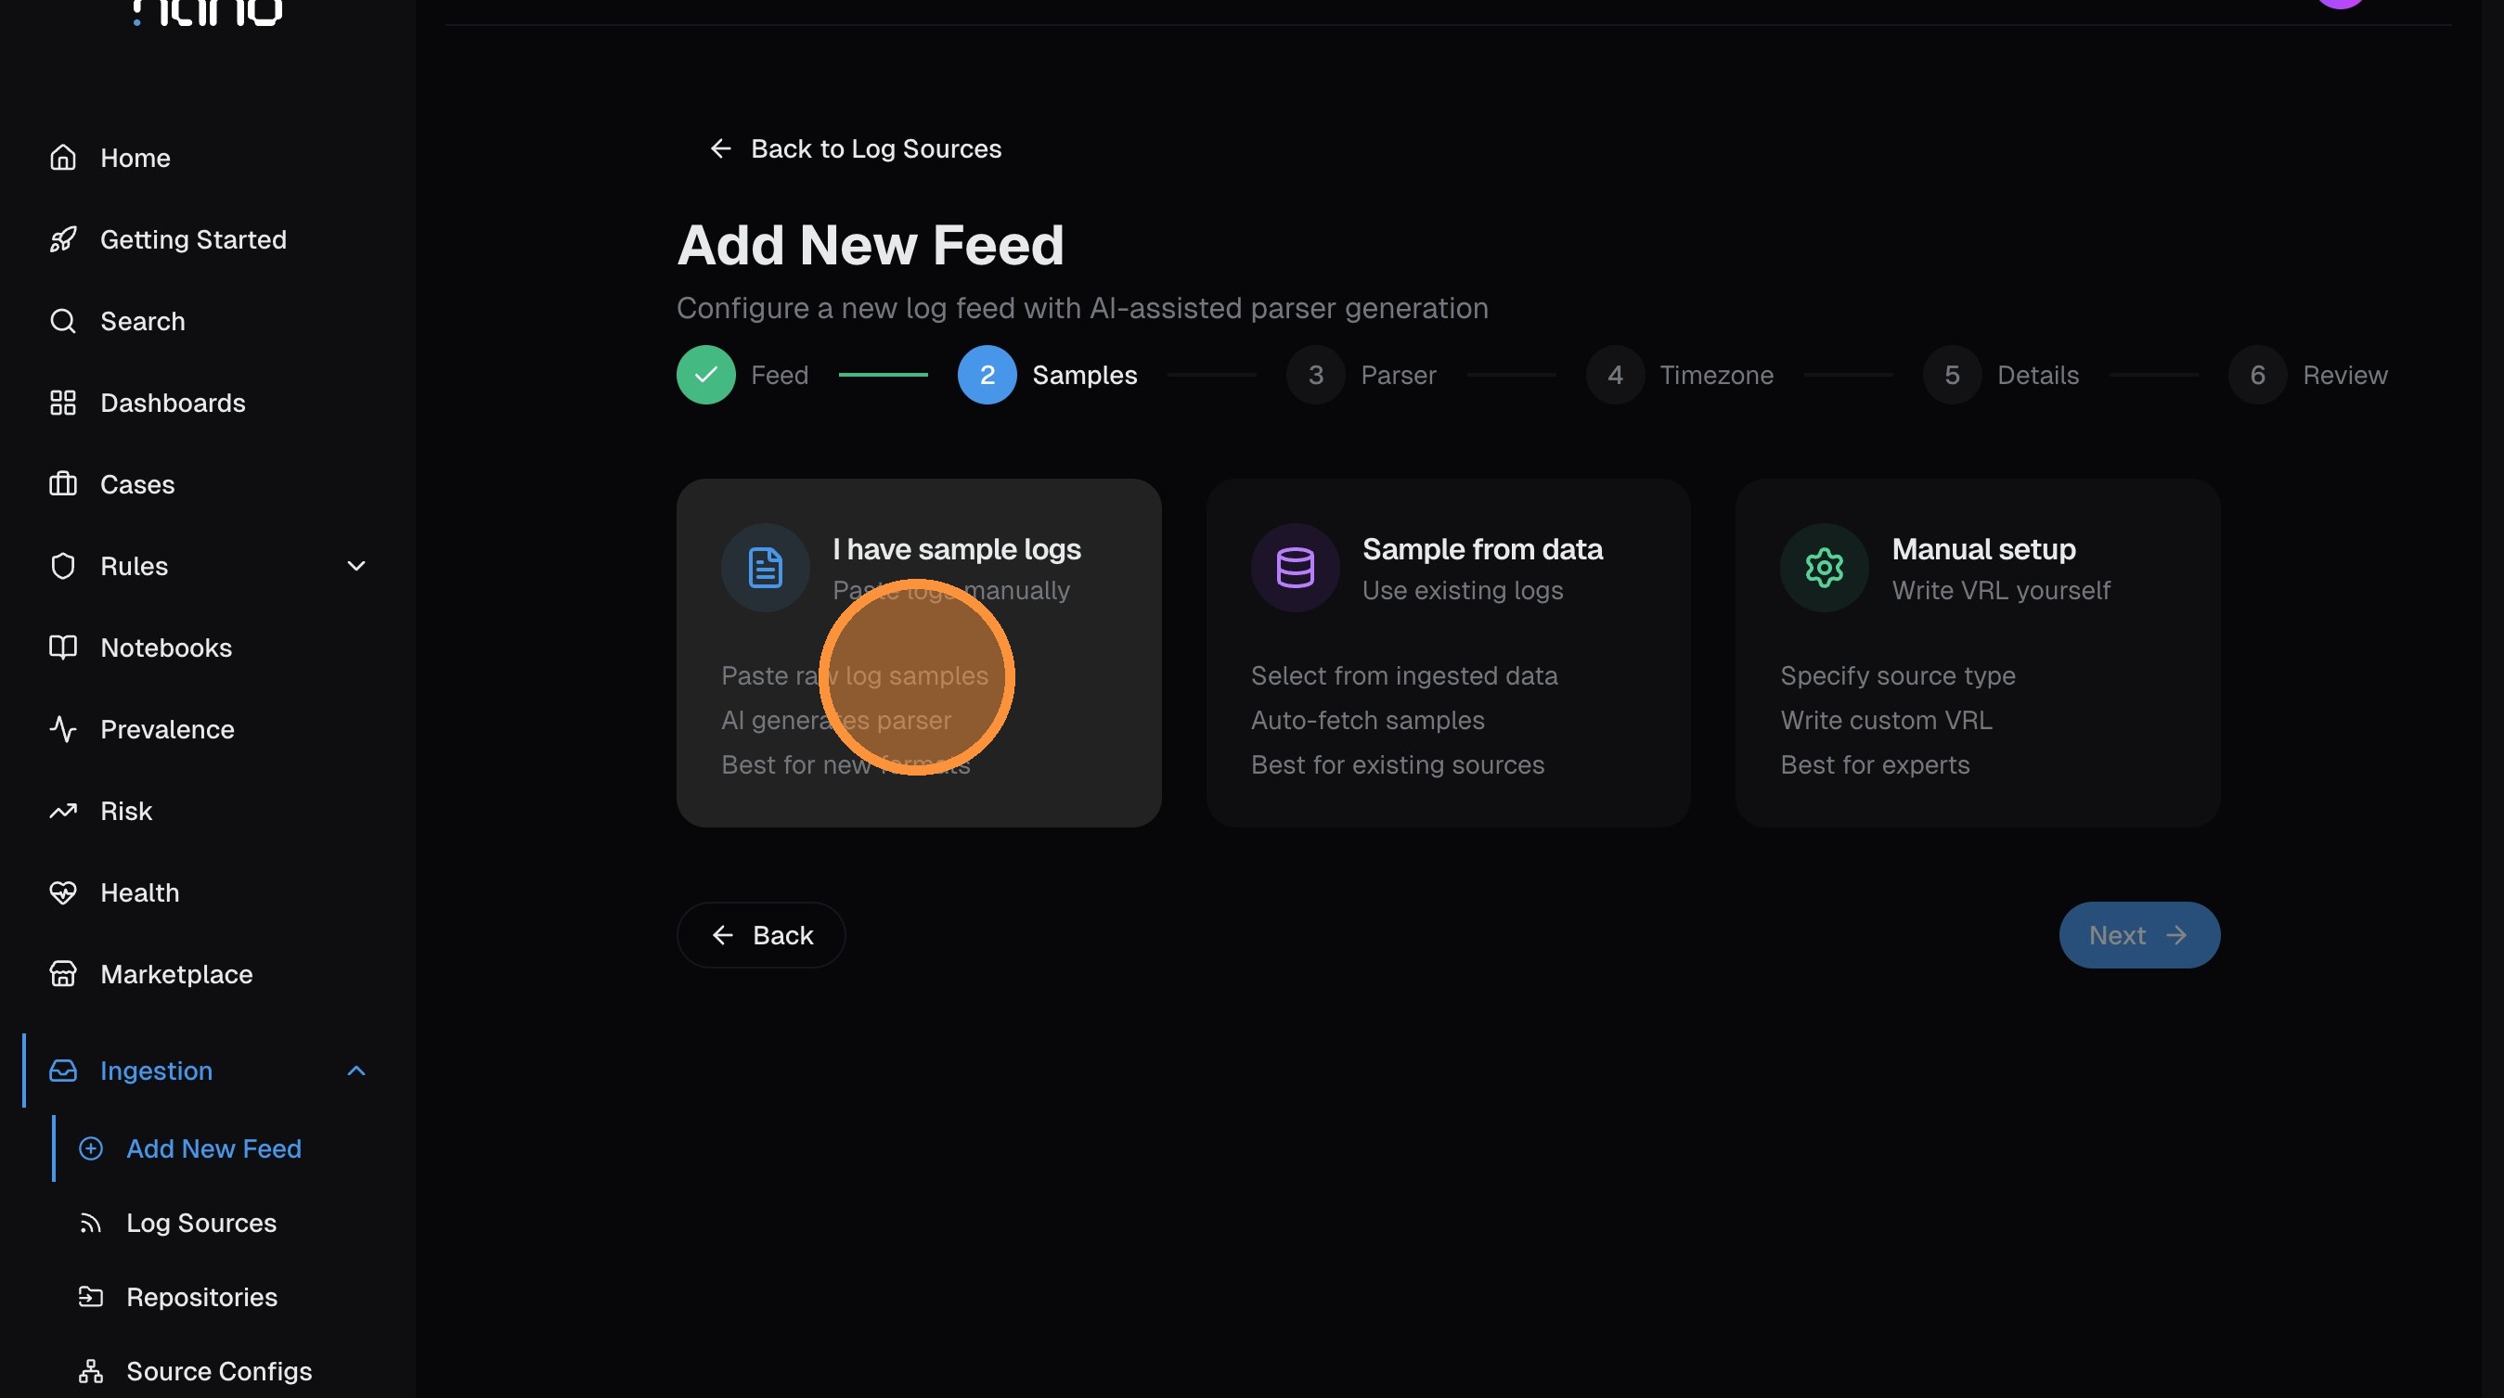Open Dashboards grid icon
2504x1398 pixels.
click(x=63, y=403)
